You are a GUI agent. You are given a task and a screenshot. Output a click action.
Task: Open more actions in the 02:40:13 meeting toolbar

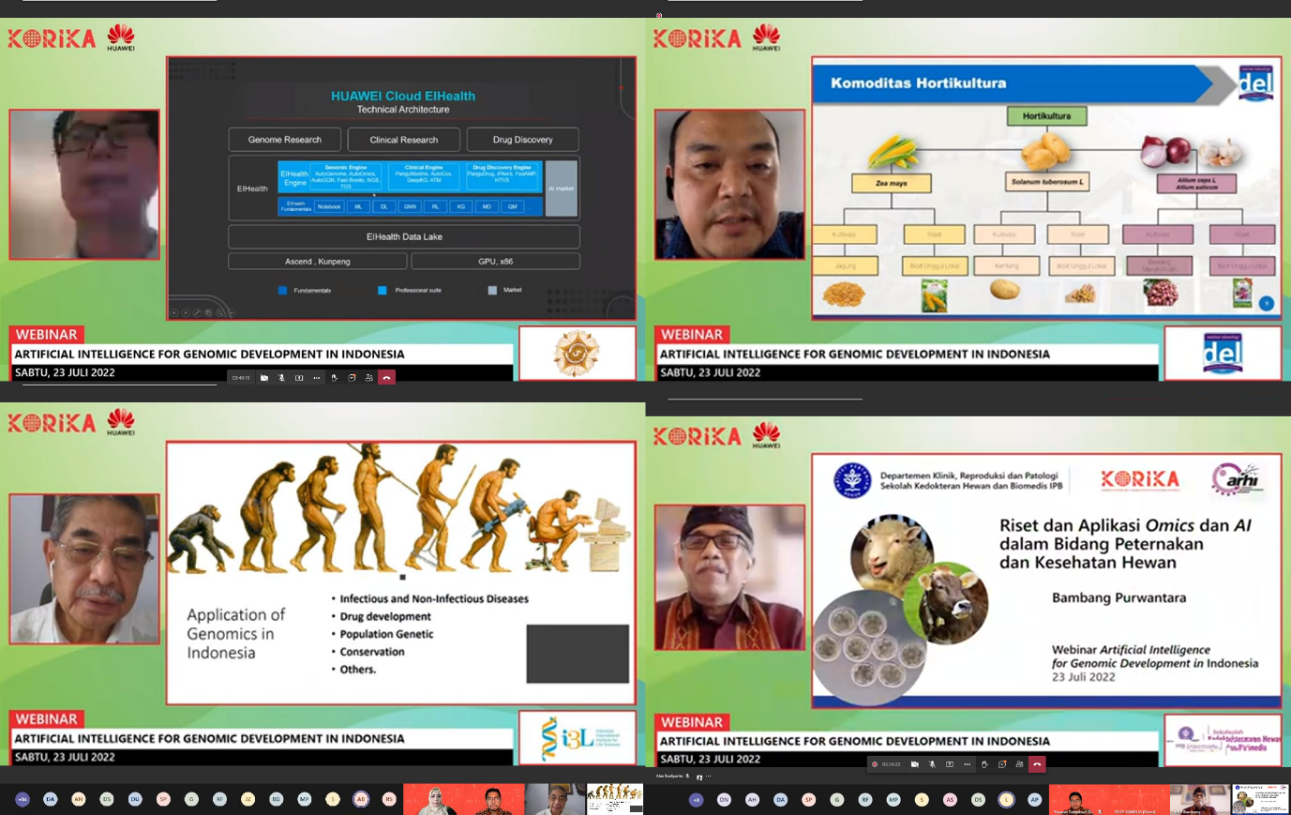pos(317,378)
